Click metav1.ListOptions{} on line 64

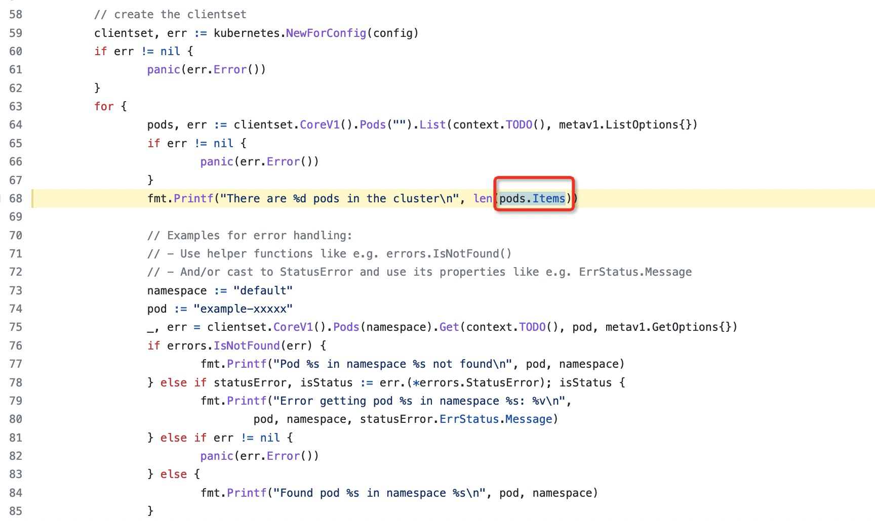625,124
